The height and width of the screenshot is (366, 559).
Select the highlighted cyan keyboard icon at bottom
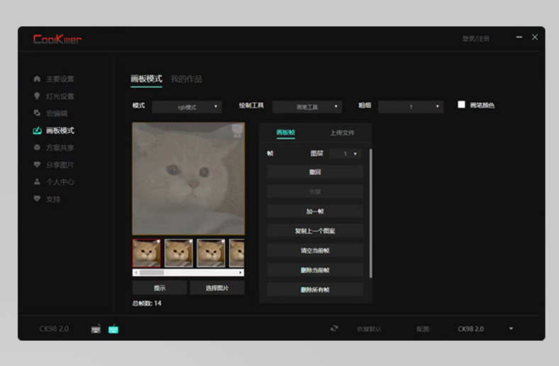(x=113, y=329)
